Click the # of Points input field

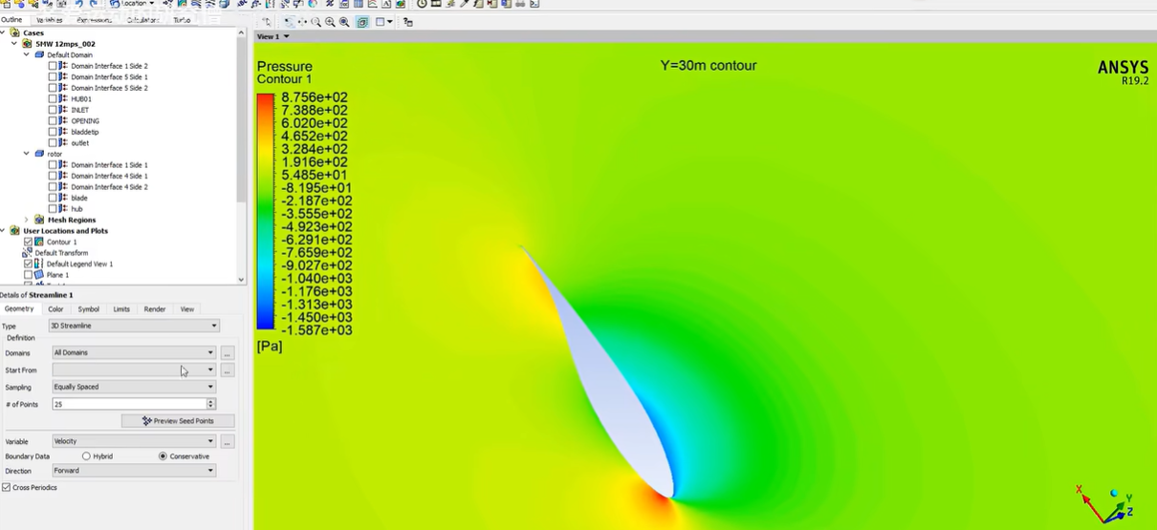(x=129, y=404)
